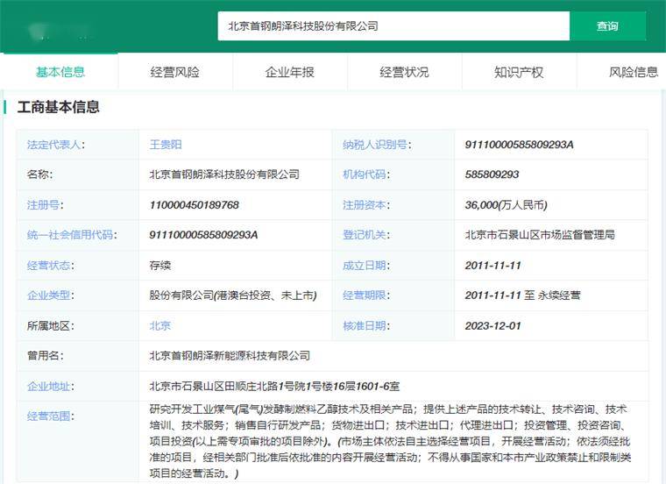Select the taxpayer ID value next to 纳税人识别号
This screenshot has width=666, height=484.
[x=519, y=145]
